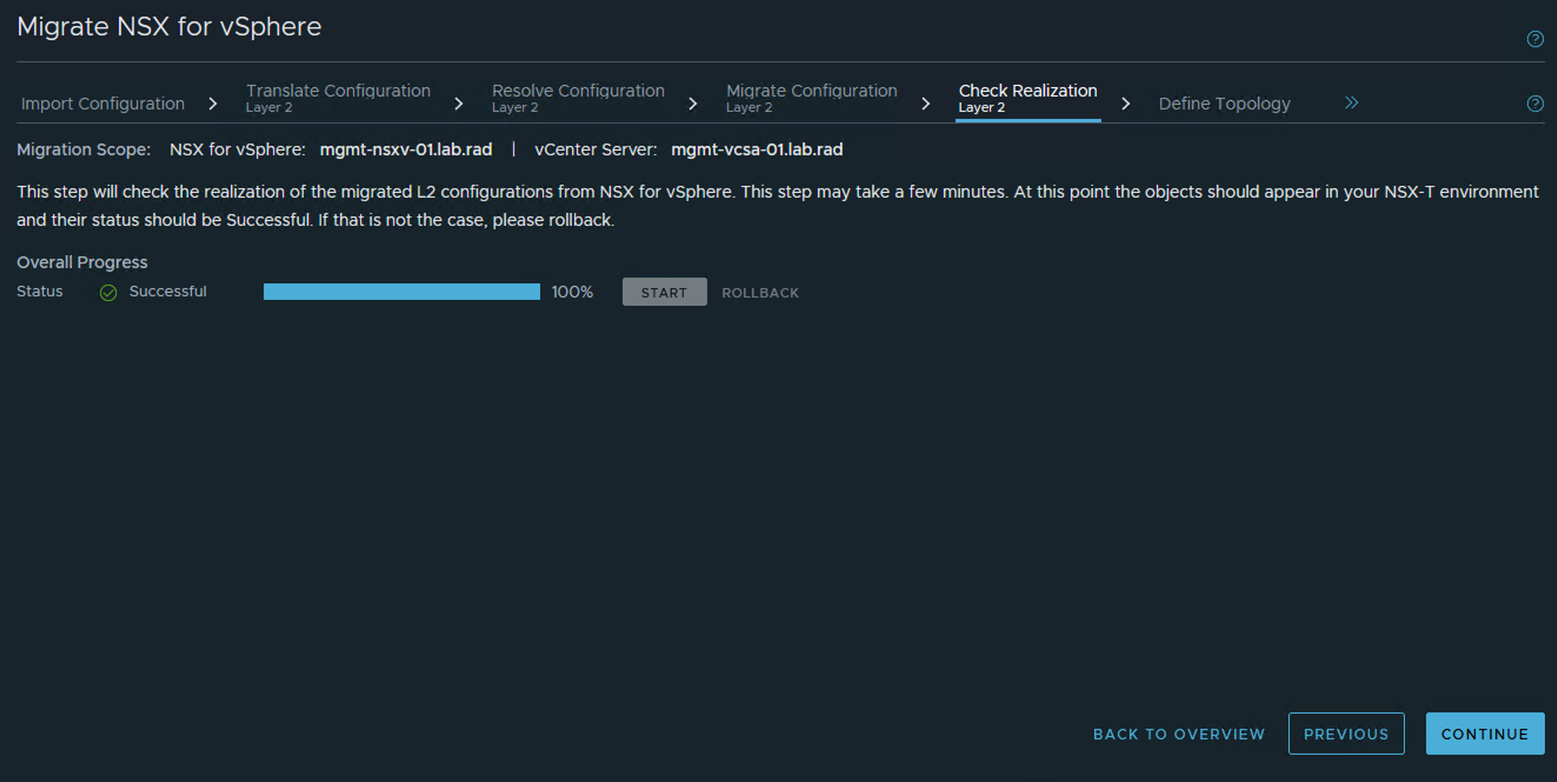The height and width of the screenshot is (782, 1557).
Task: Click the overall progress bar
Action: [401, 292]
